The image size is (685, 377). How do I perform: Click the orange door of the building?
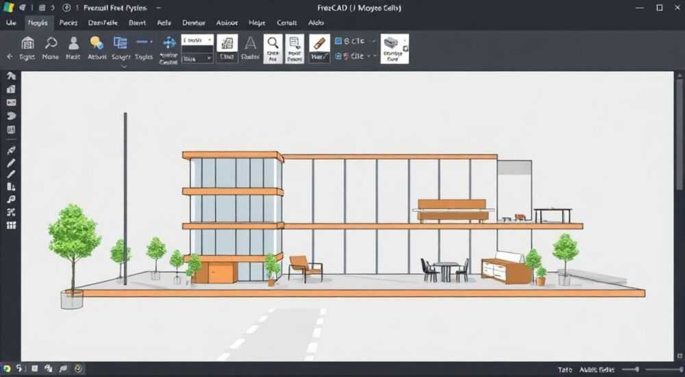click(221, 273)
